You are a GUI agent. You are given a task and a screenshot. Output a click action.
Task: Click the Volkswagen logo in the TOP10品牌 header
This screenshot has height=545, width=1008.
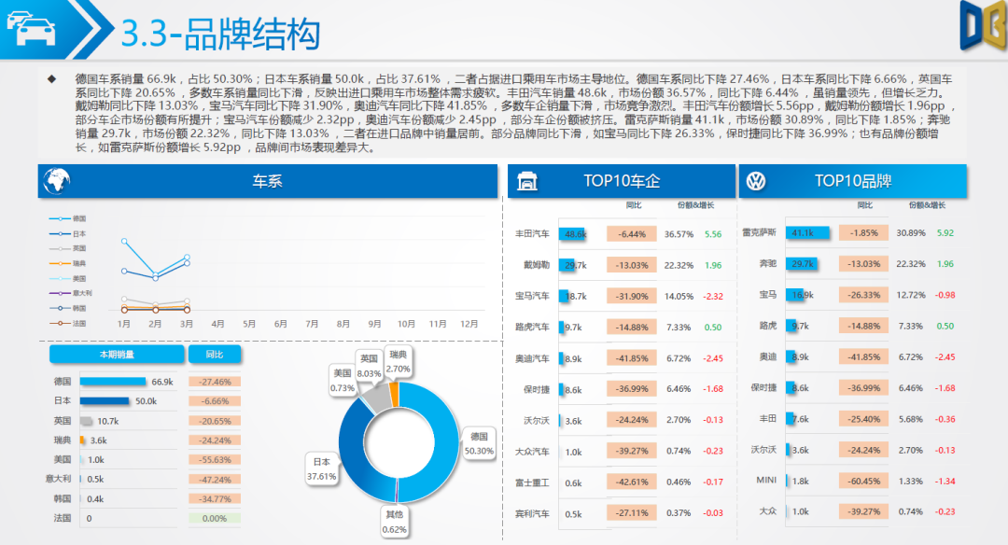pyautogui.click(x=756, y=181)
